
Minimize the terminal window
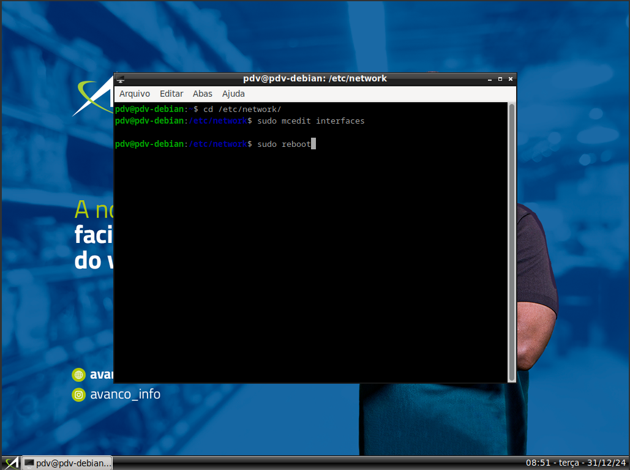(x=490, y=79)
